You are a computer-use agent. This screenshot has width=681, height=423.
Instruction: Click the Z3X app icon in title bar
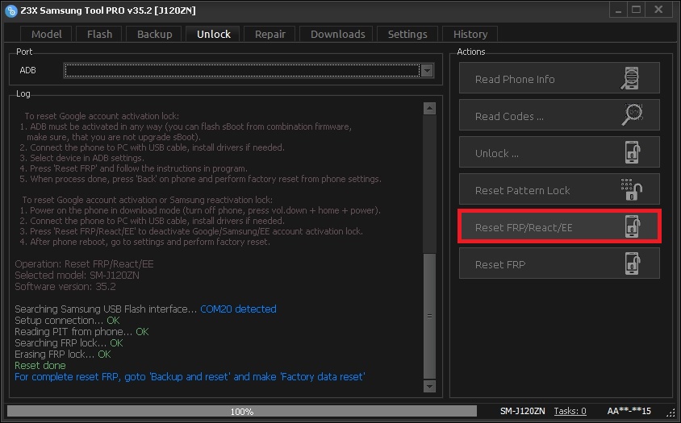(x=10, y=10)
